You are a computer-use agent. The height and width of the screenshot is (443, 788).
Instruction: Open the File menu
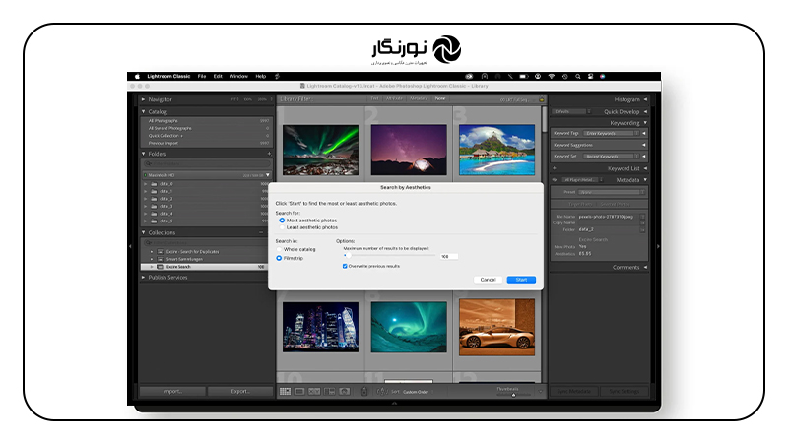202,77
